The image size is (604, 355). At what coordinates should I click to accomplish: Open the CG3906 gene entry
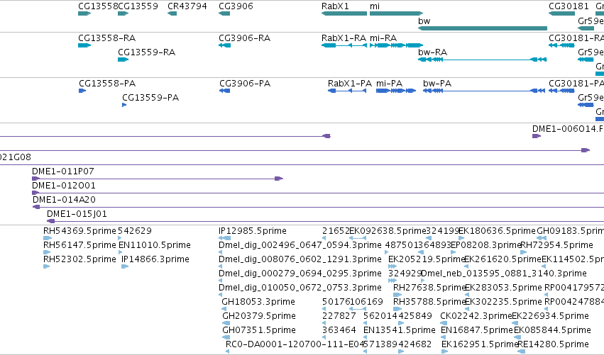pyautogui.click(x=224, y=13)
